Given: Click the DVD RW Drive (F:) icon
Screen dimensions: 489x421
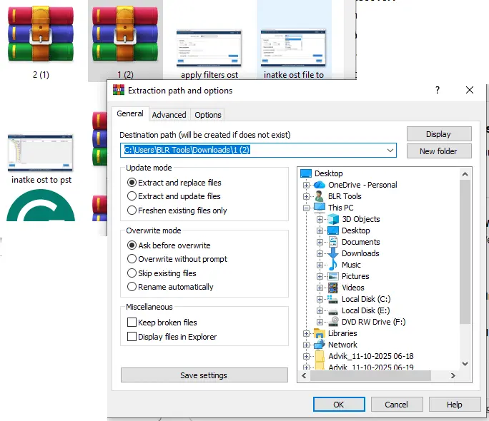Looking at the screenshot, I should point(333,321).
